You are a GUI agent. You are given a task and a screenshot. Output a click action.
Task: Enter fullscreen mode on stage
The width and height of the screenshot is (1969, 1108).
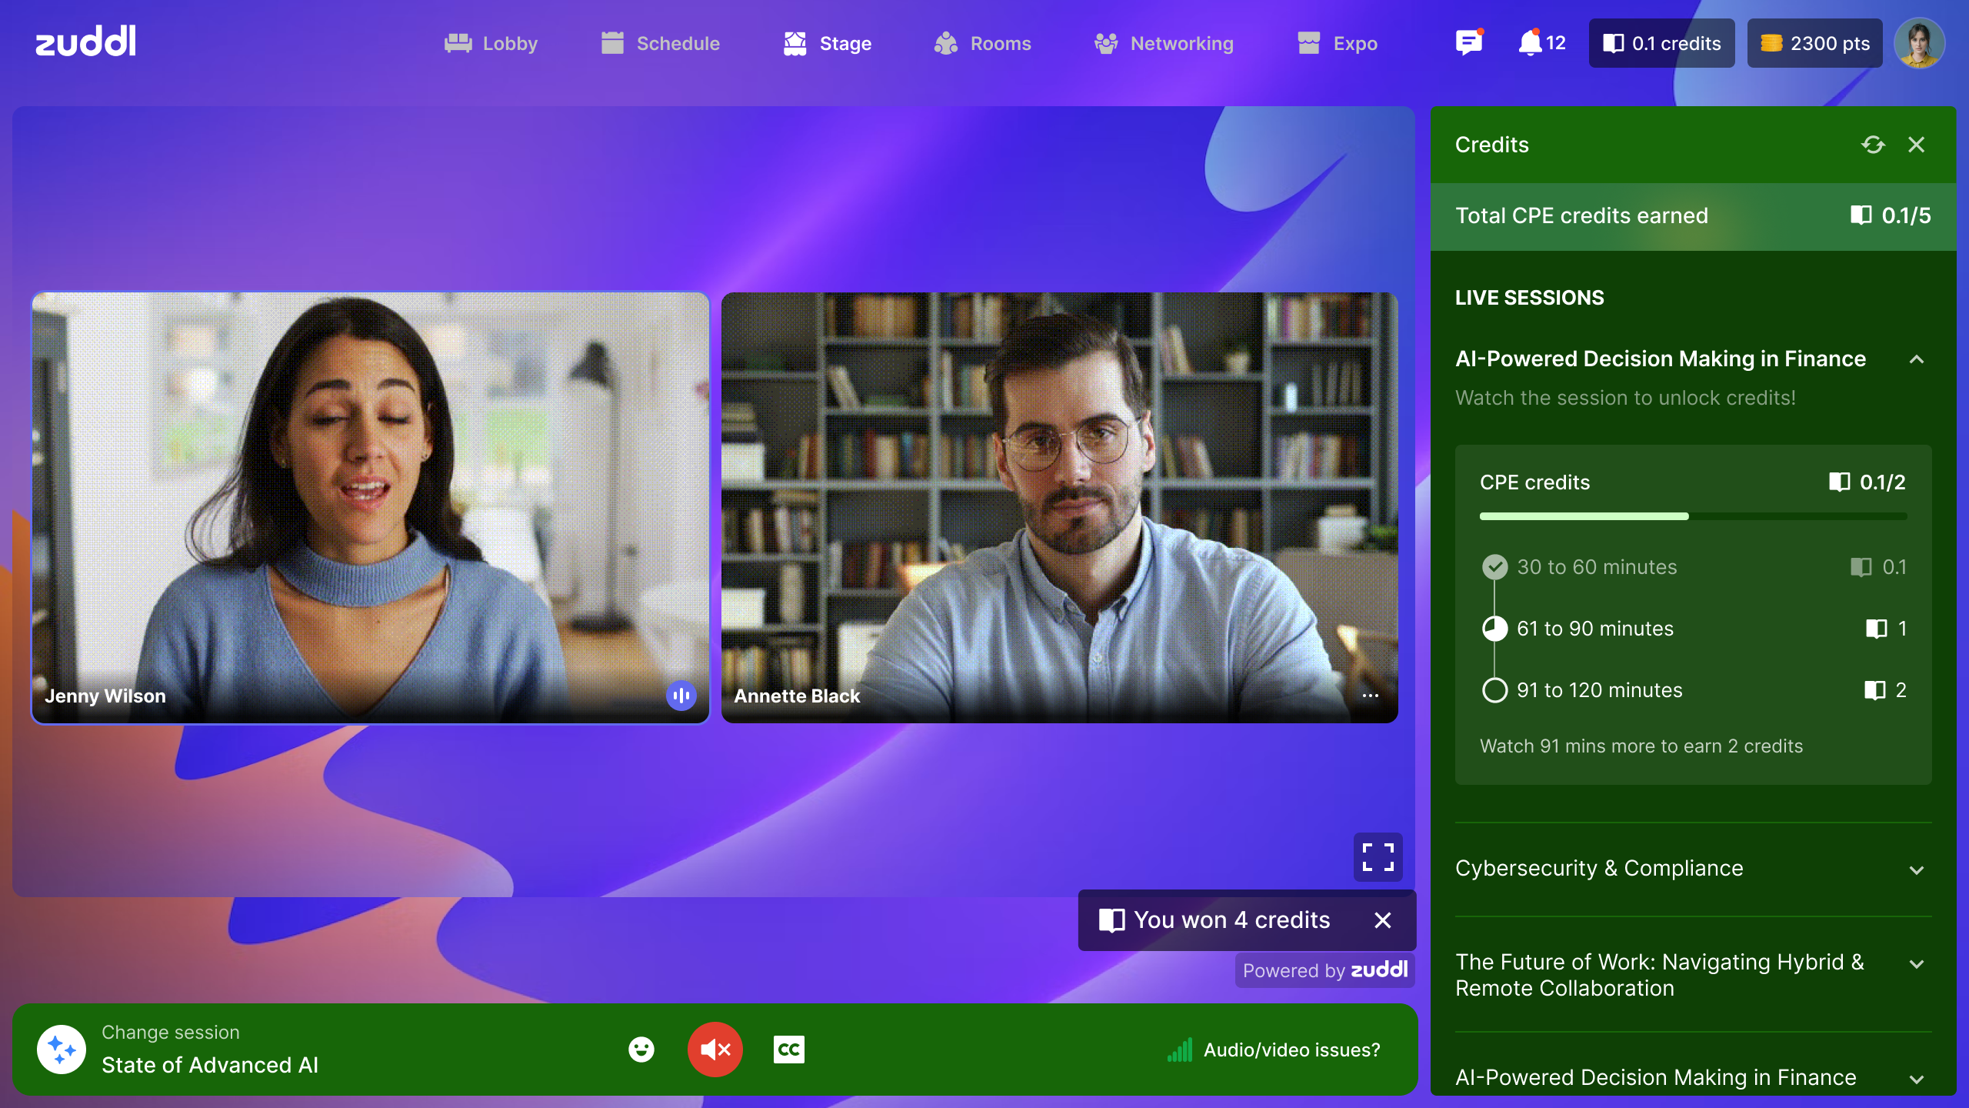point(1378,857)
